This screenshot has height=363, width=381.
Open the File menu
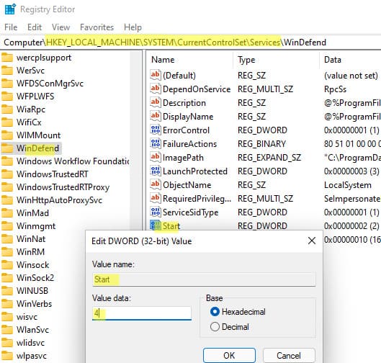(11, 27)
